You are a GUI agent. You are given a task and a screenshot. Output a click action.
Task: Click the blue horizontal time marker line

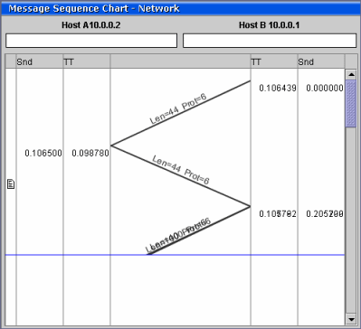175,255
